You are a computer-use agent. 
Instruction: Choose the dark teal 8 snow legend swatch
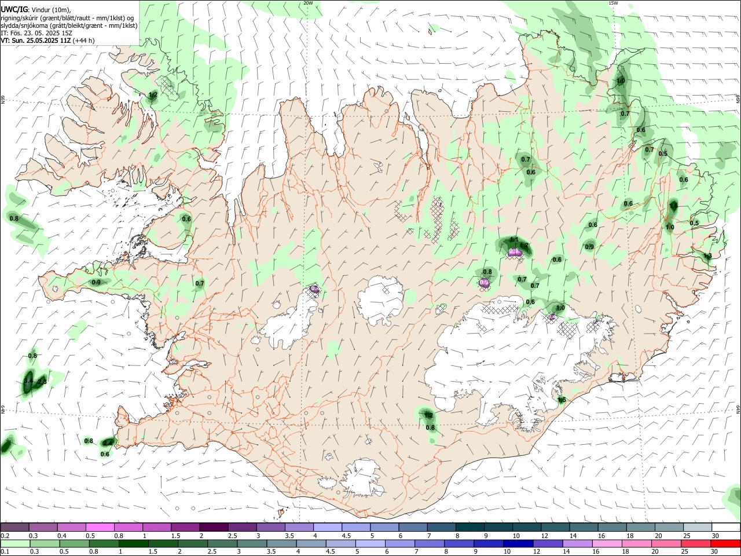click(x=469, y=528)
